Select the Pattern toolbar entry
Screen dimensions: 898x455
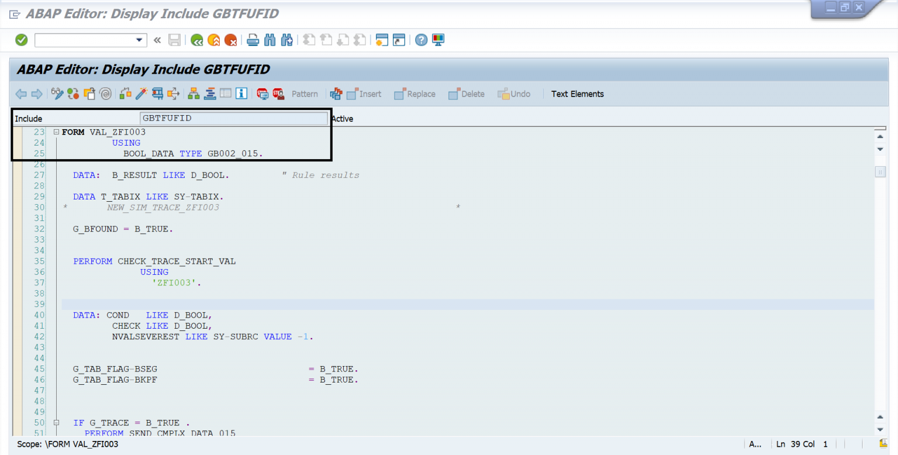305,94
